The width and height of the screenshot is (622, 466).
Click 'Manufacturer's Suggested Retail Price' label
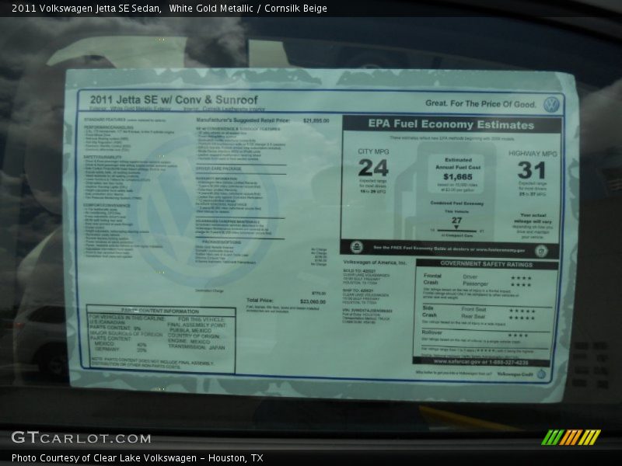coord(243,120)
